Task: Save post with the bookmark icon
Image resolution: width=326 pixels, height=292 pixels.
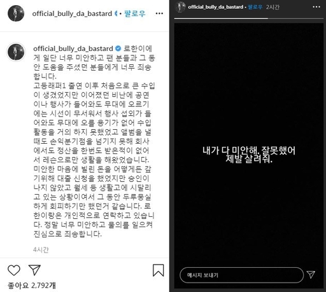Action: point(159,270)
